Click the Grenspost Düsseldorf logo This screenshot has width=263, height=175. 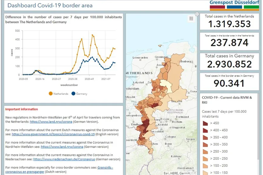click(234, 5)
